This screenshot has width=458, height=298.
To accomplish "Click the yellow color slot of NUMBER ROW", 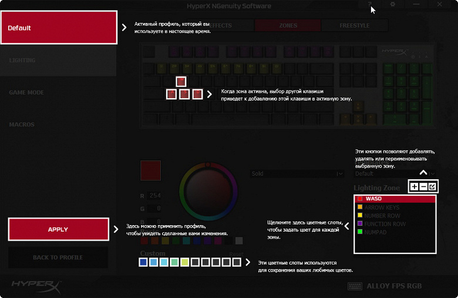I will (x=360, y=215).
